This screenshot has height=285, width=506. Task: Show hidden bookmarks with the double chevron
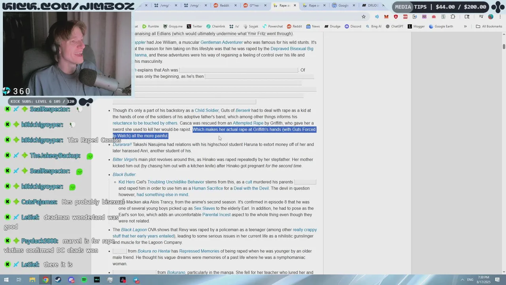[465, 27]
